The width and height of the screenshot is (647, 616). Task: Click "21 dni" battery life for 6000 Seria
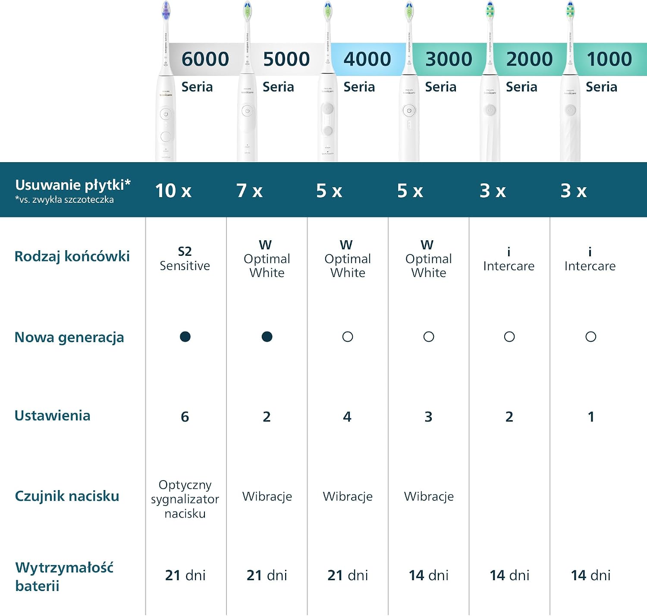point(185,575)
